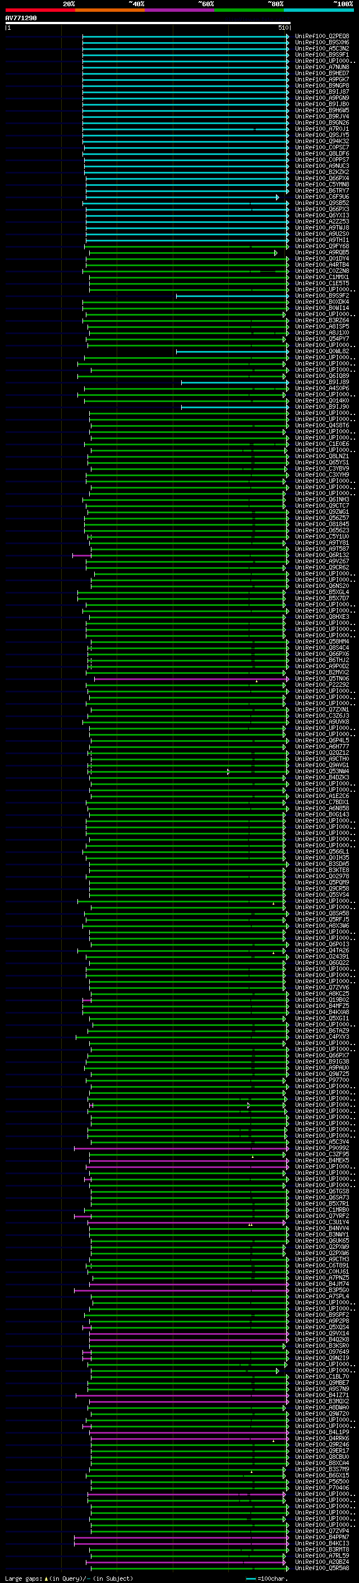Select hit label UniRef100_A9THI1
The image size is (359, 1583).
[x=322, y=240]
